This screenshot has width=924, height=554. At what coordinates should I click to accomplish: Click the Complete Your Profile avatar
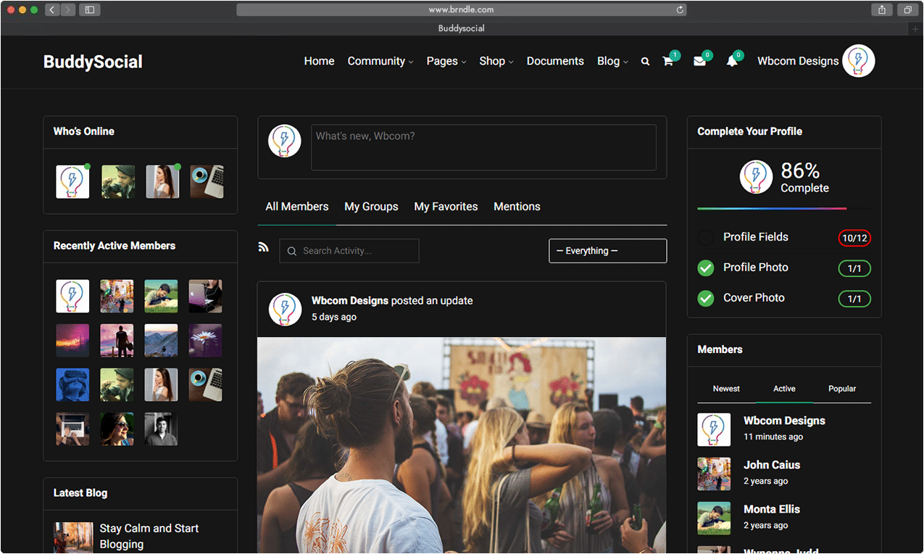tap(756, 177)
